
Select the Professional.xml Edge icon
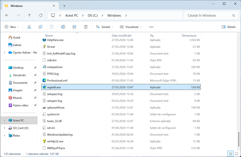pyautogui.click(x=44, y=80)
